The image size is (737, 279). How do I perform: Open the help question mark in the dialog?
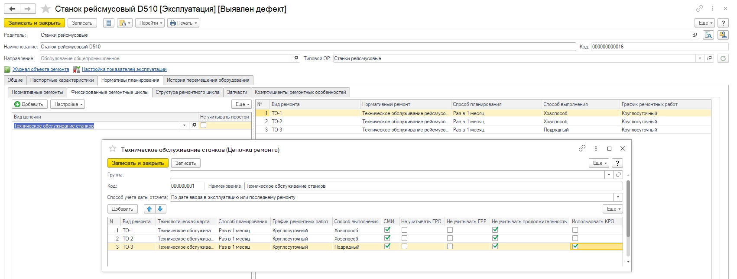tap(617, 163)
